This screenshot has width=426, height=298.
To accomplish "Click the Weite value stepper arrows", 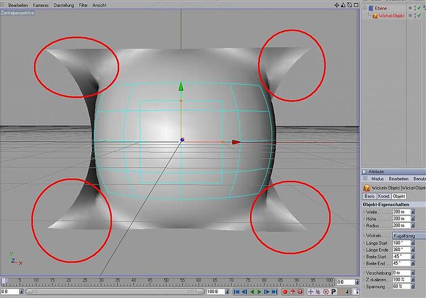I will pos(413,212).
